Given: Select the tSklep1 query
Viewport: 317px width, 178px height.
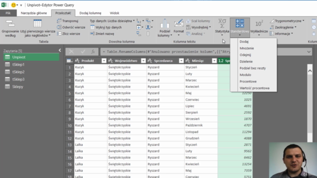Looking at the screenshot, I should coord(31,65).
